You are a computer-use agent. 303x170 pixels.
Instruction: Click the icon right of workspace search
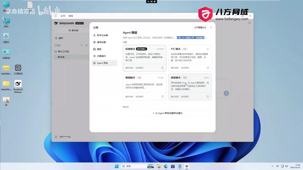(x=86, y=45)
